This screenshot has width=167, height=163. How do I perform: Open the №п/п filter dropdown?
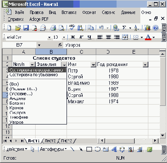tap(32, 65)
